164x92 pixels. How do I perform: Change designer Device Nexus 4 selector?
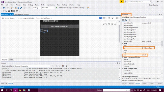(x=13, y=18)
